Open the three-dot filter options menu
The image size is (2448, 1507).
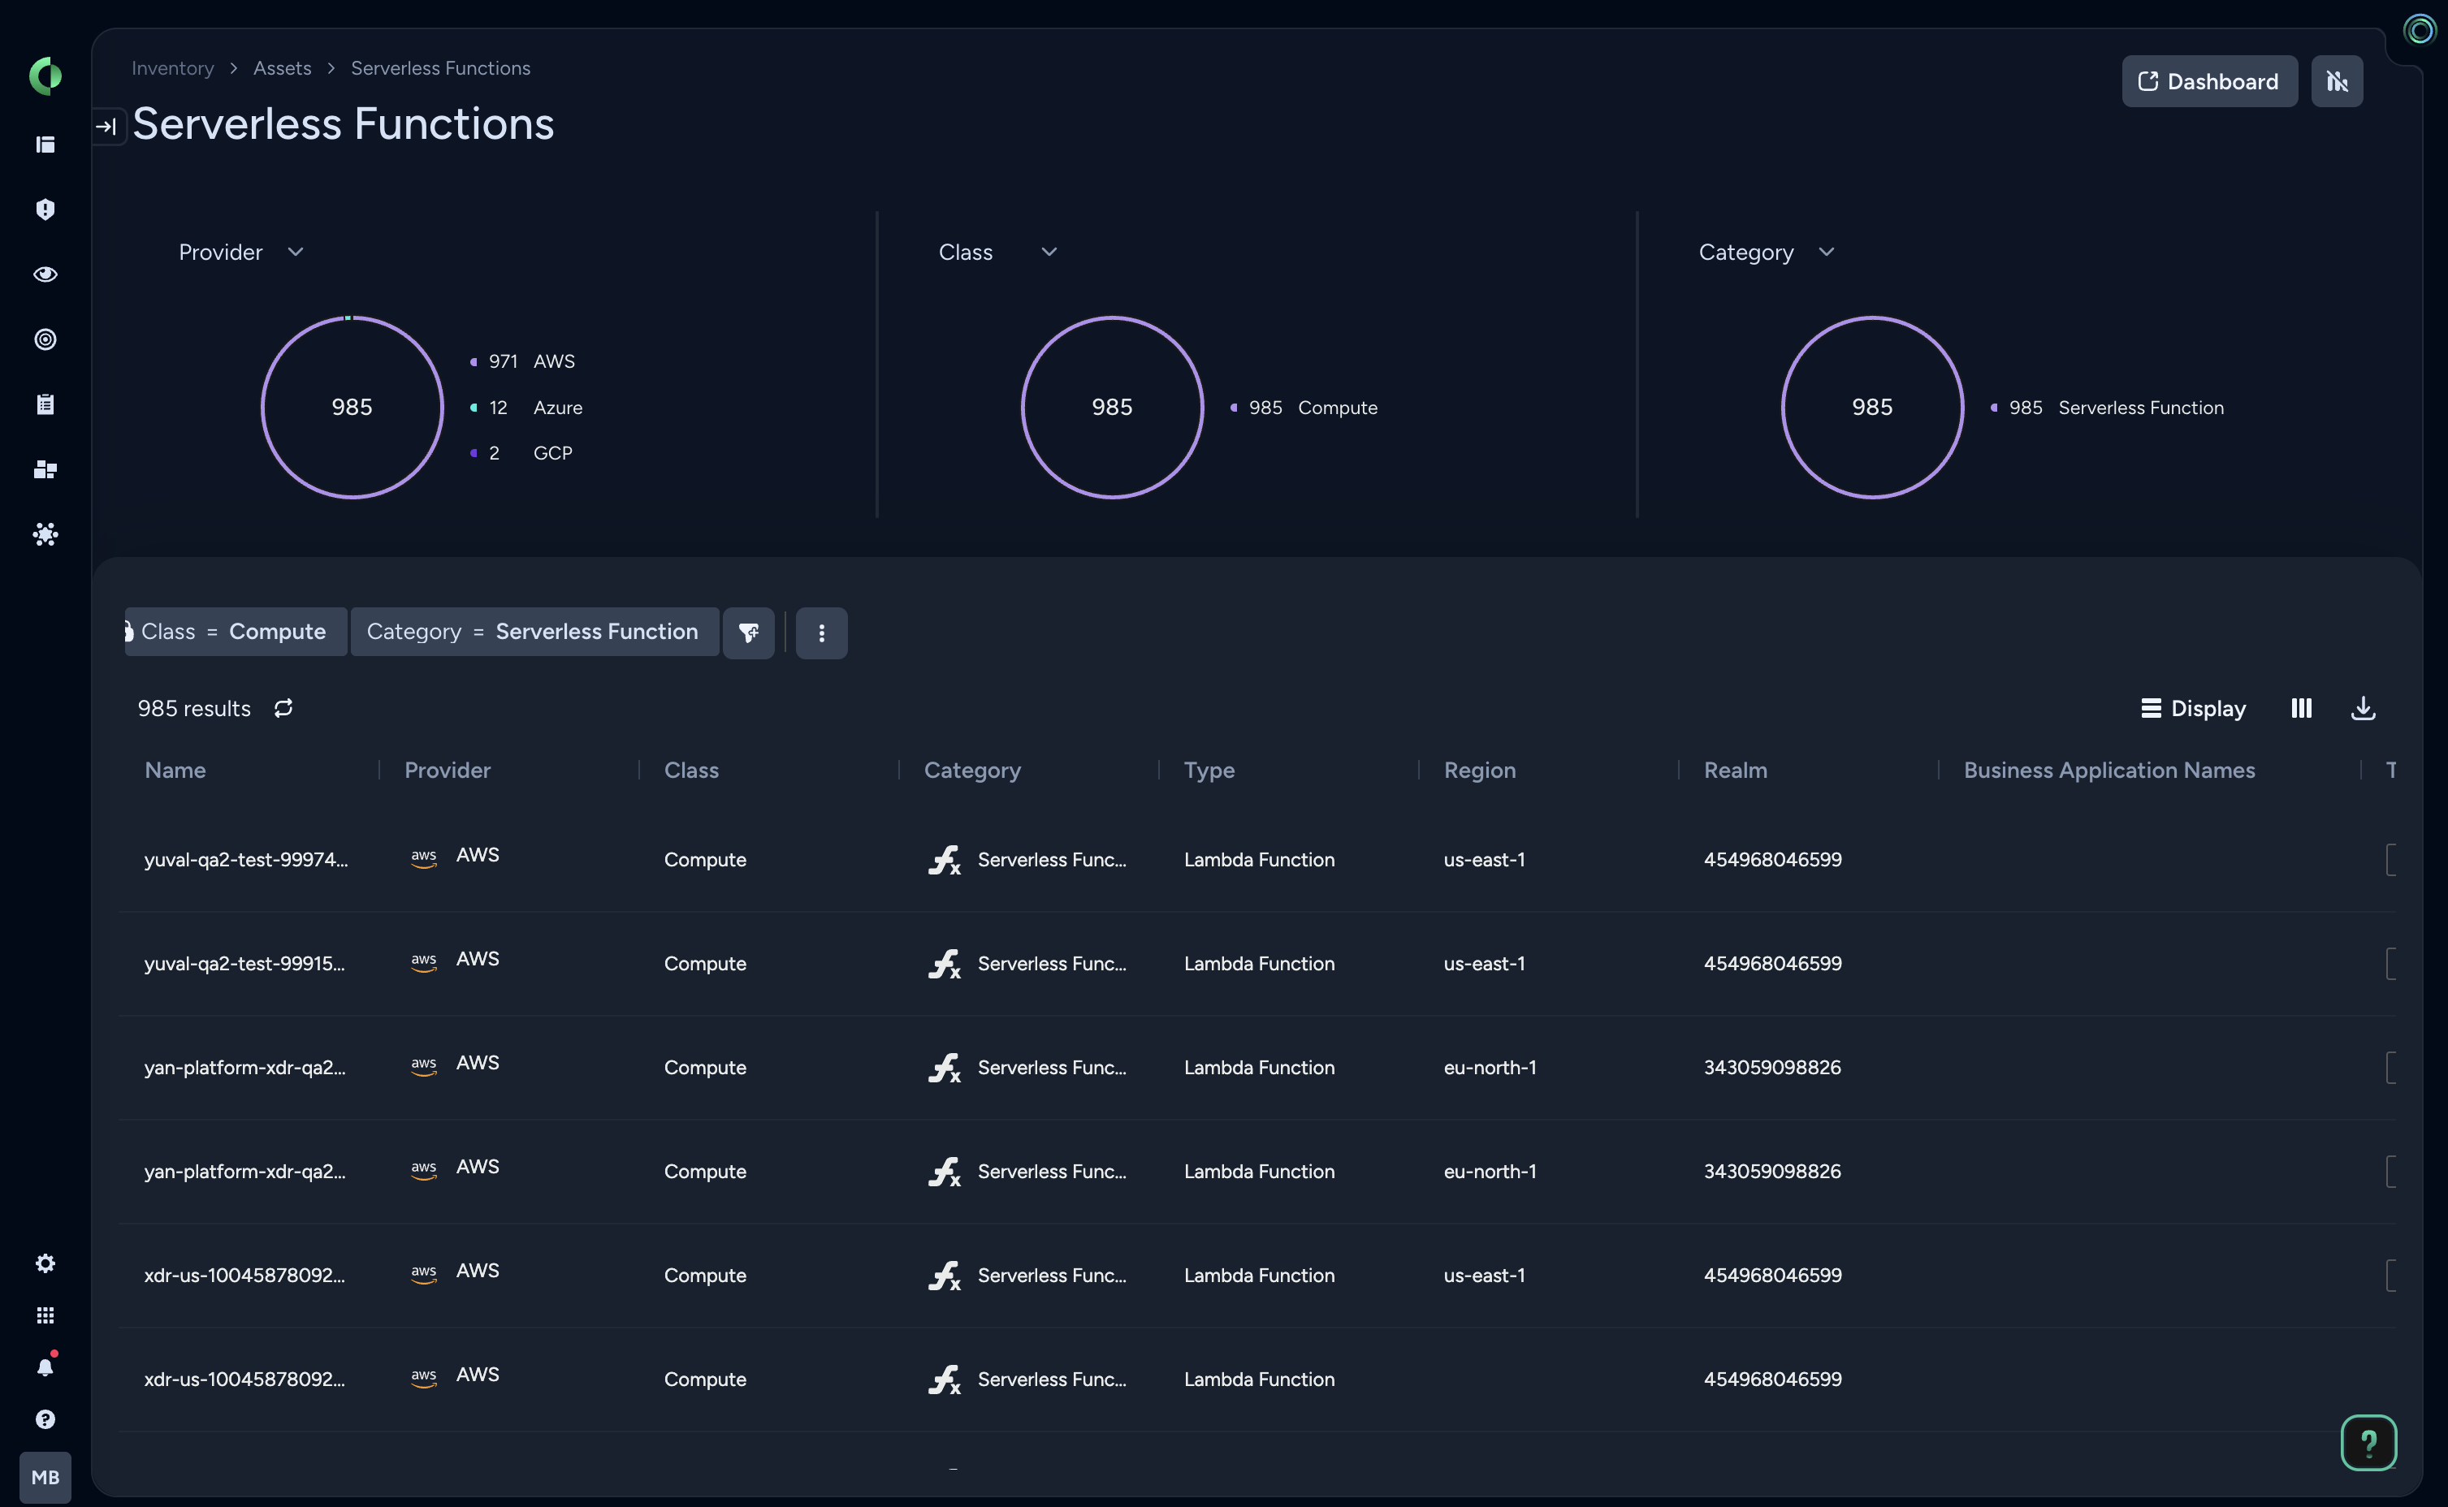coord(821,633)
